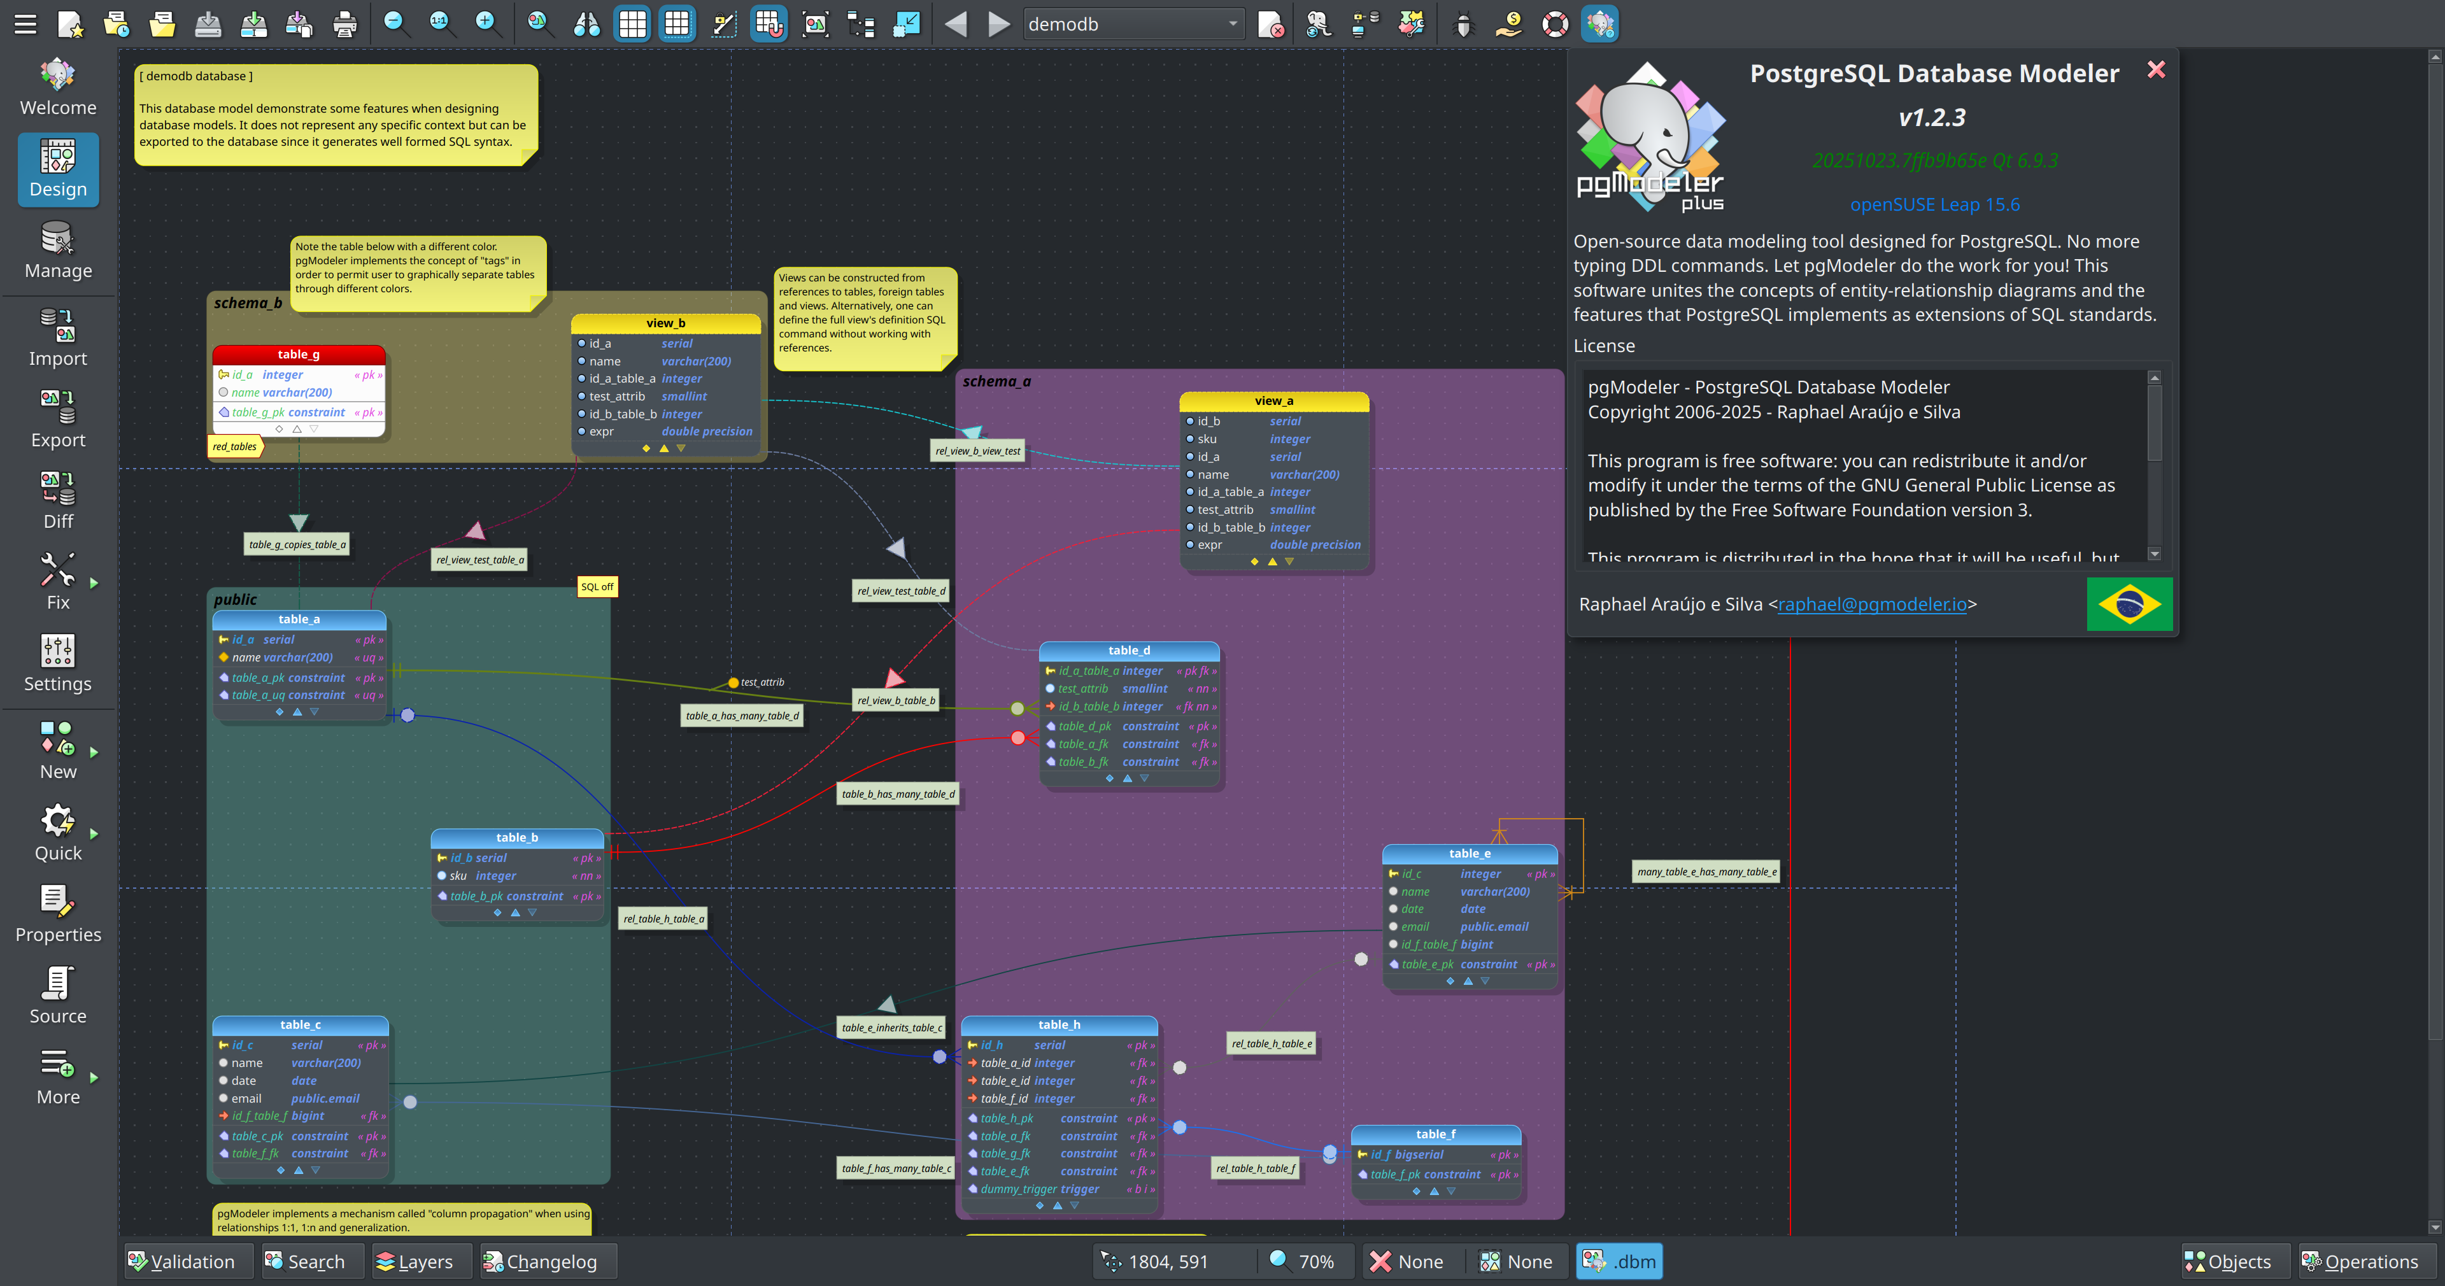Screen dimensions: 2445x1286
Task: Open the main hamburger menu
Action: click(25, 24)
